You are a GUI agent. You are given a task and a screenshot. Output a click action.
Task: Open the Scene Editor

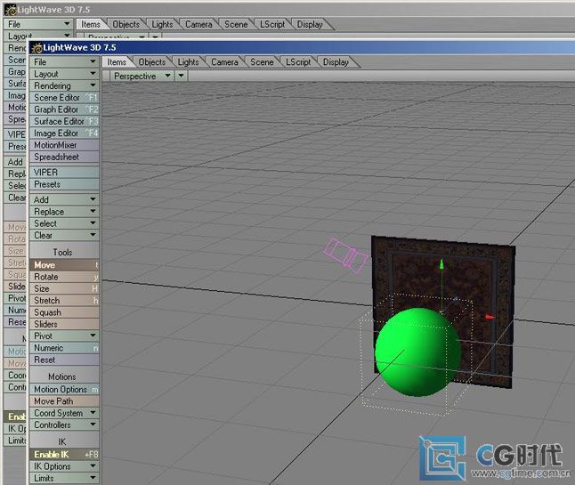click(x=64, y=98)
